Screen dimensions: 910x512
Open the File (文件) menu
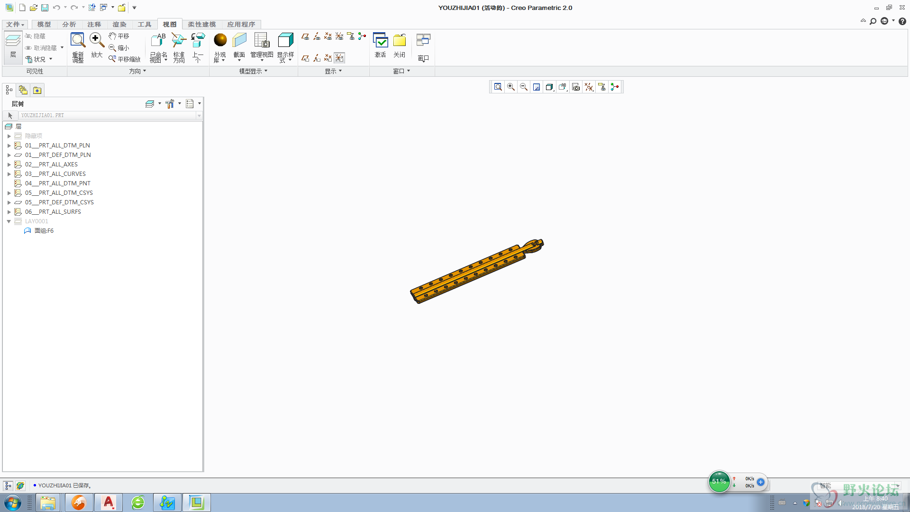point(15,24)
